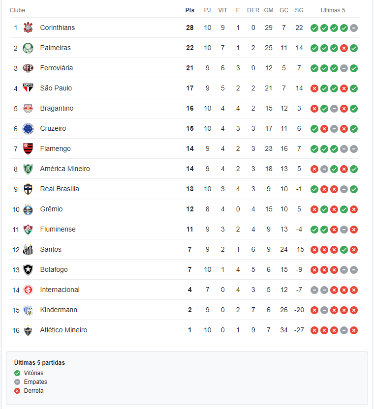Click the SG column header

299,10
